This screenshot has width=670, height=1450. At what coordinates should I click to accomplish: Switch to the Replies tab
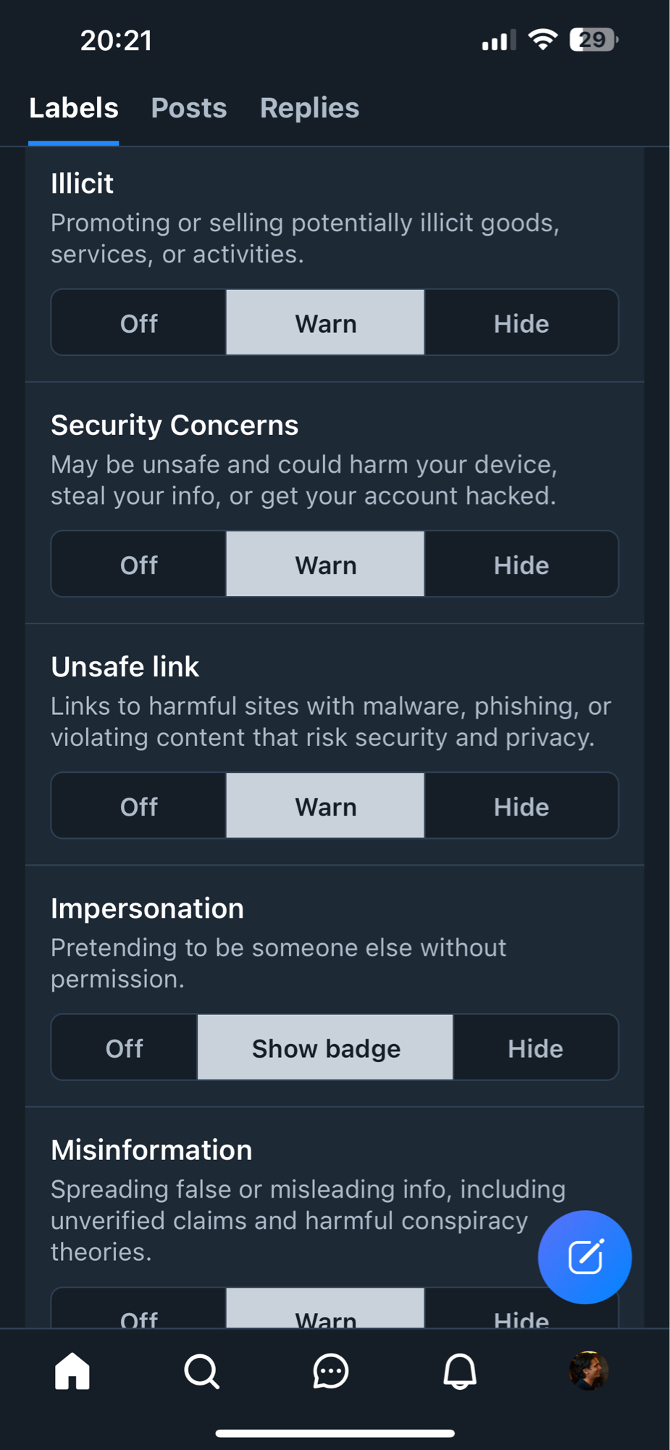[309, 108]
